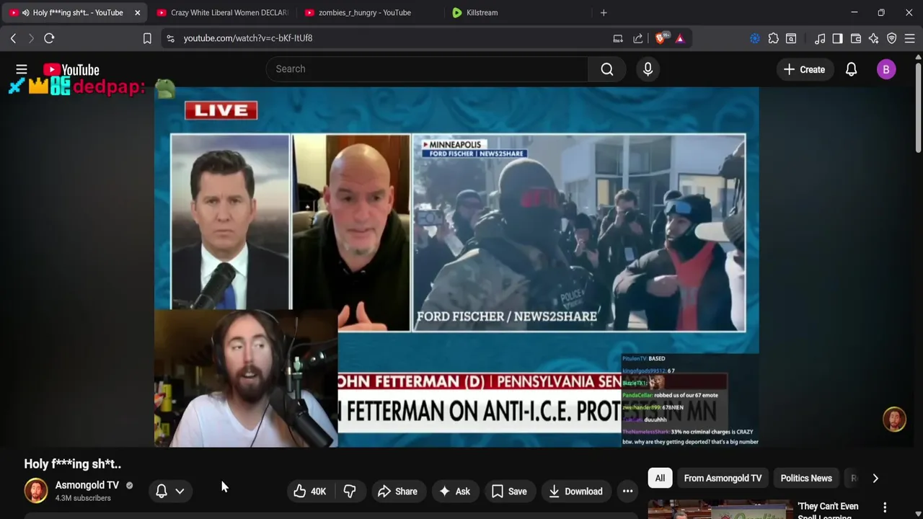Viewport: 923px width, 519px height.
Task: Install app icon in address bar
Action: coord(618,38)
